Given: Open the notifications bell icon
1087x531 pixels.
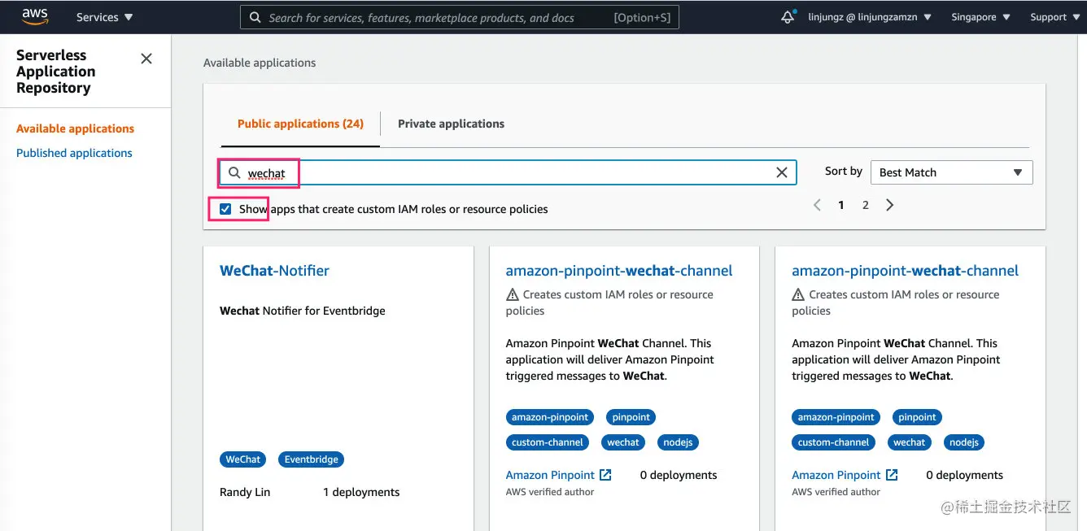Looking at the screenshot, I should (x=787, y=17).
